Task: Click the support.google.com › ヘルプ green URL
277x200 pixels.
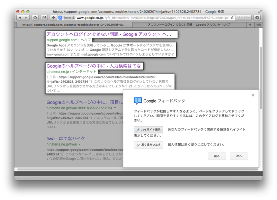Action: (x=69, y=40)
